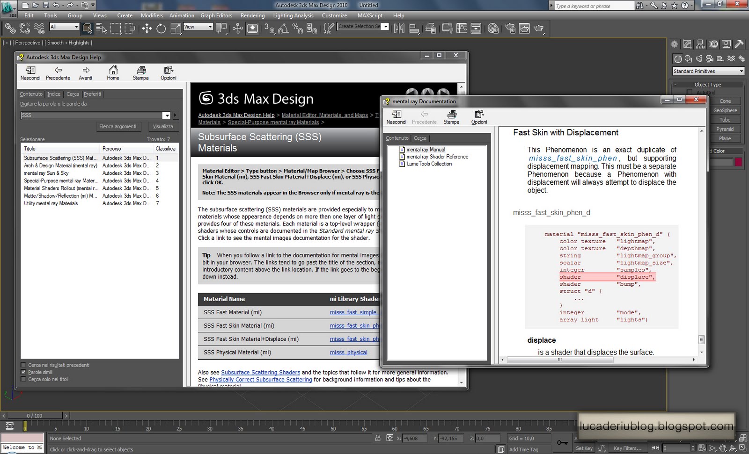Follow the miss_physical link
749x454 pixels.
(348, 353)
